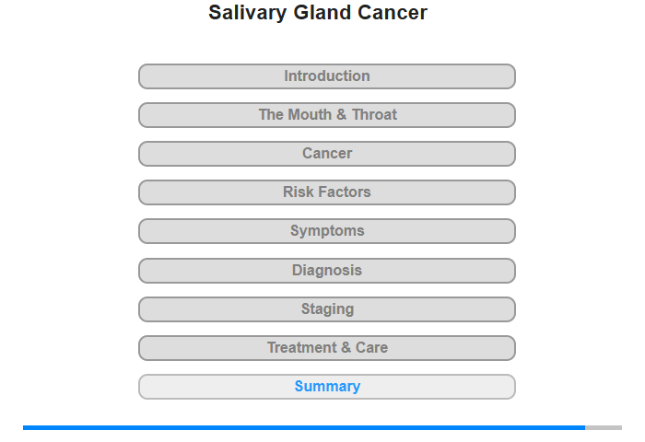The width and height of the screenshot is (645, 442).
Task: Load the Mouth & Throat anatomy chapter
Action: click(327, 115)
